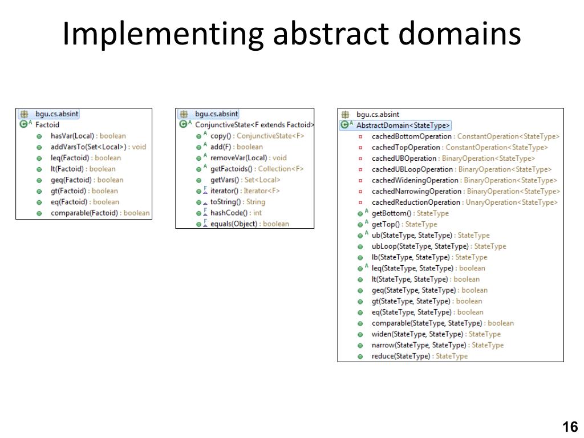Select lt(StateType, StateType) : boolean method
Image resolution: width=584 pixels, height=438 pixels.
(x=425, y=279)
